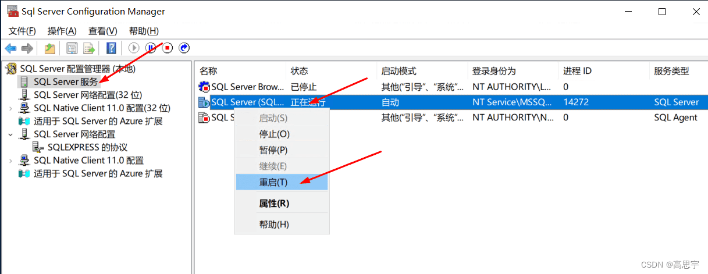The image size is (708, 274).
Task: Choose 帮助(H) in the context menu
Action: 282,225
